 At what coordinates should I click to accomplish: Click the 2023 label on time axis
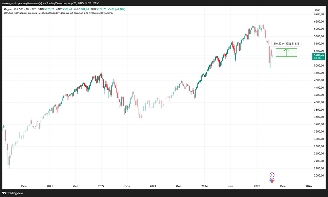coord(153,186)
